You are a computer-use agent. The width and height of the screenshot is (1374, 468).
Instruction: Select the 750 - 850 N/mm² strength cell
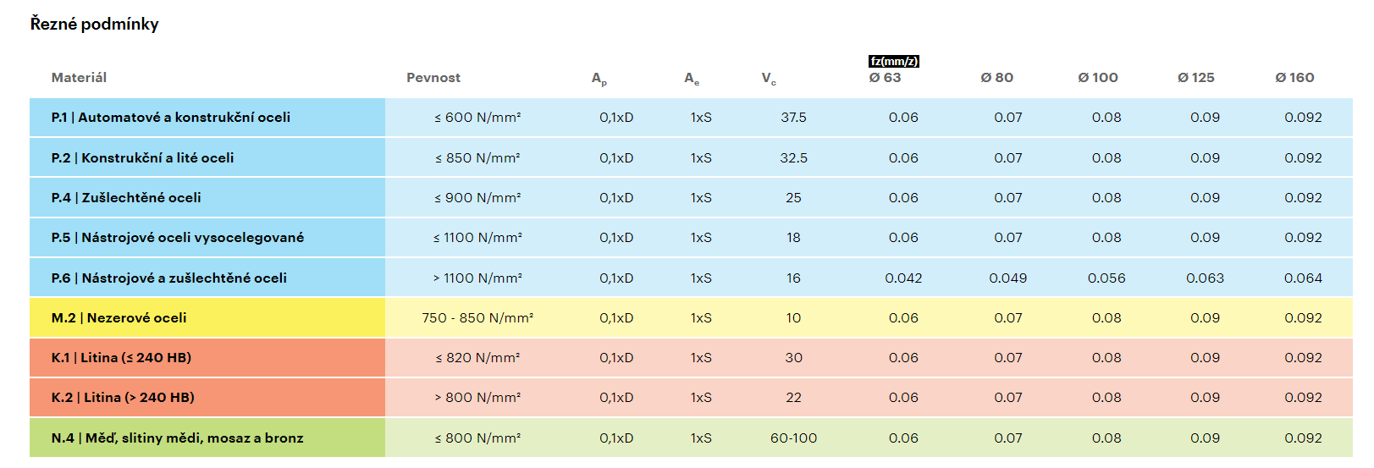477,318
